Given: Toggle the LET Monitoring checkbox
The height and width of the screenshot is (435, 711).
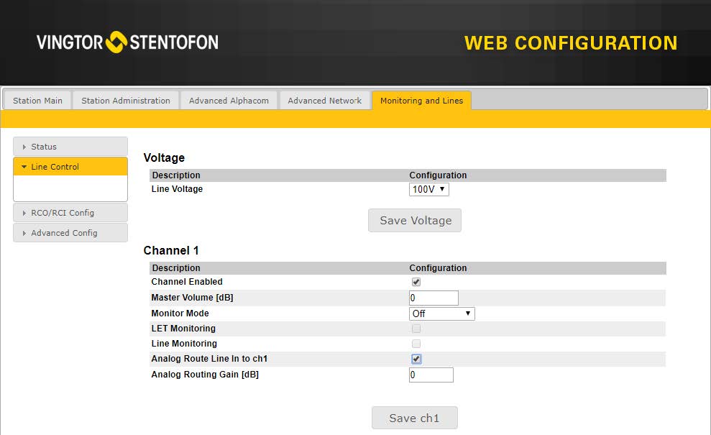Looking at the screenshot, I should click(x=416, y=329).
